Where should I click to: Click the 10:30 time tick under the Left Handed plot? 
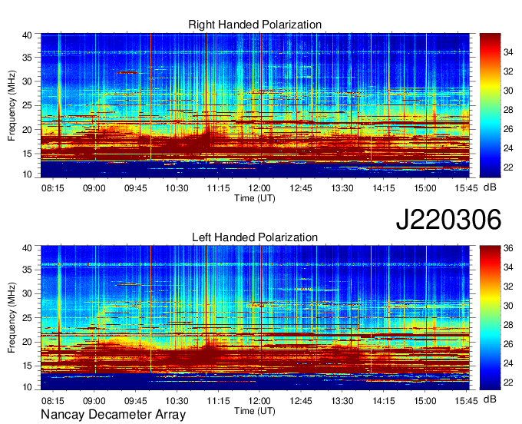pos(177,401)
